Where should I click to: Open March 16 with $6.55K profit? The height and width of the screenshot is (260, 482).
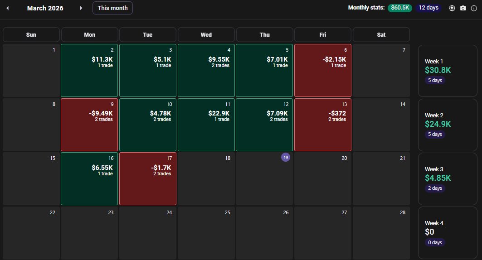89,178
